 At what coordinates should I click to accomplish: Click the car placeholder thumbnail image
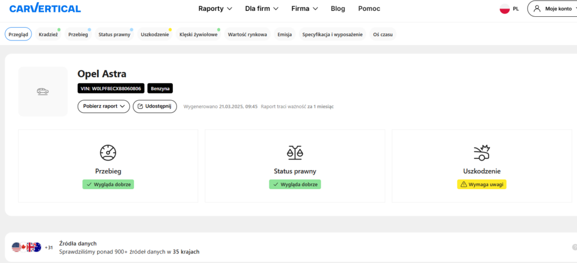pos(43,91)
